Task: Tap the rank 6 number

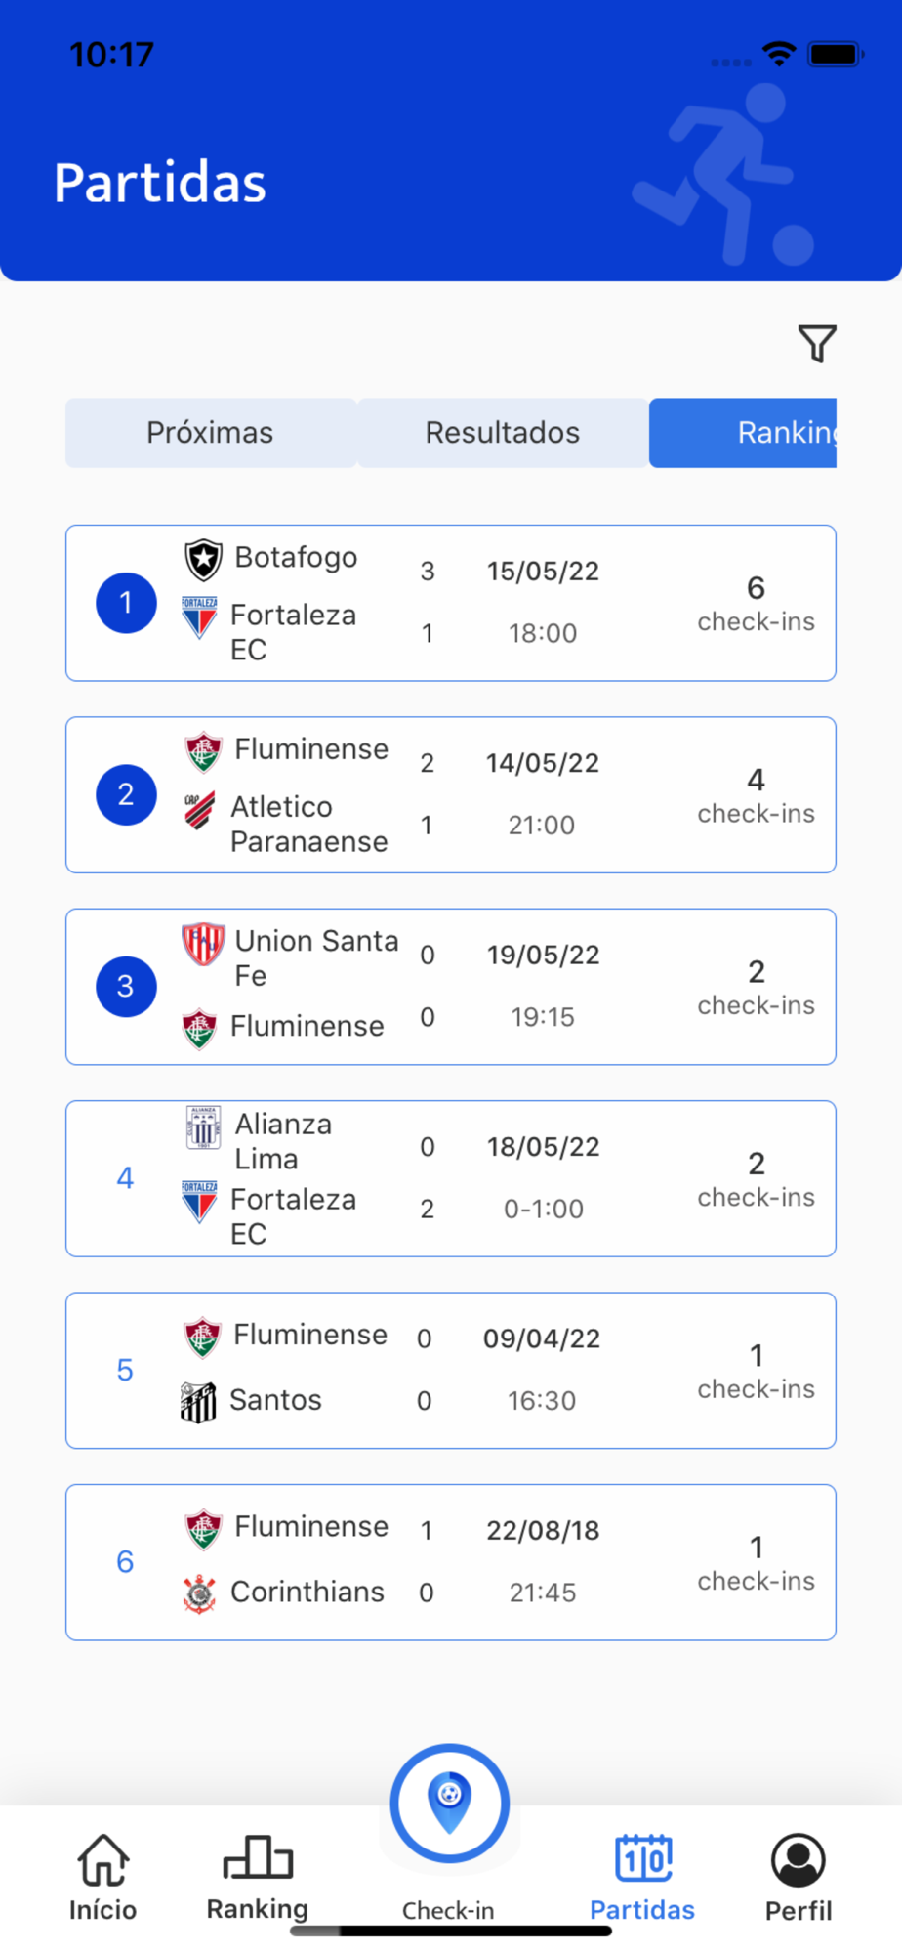Action: click(125, 1561)
